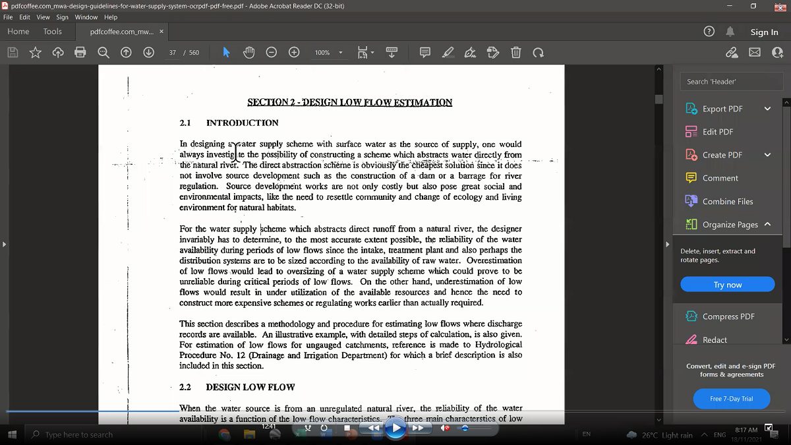
Task: Click the Windows Start button
Action: (12, 434)
